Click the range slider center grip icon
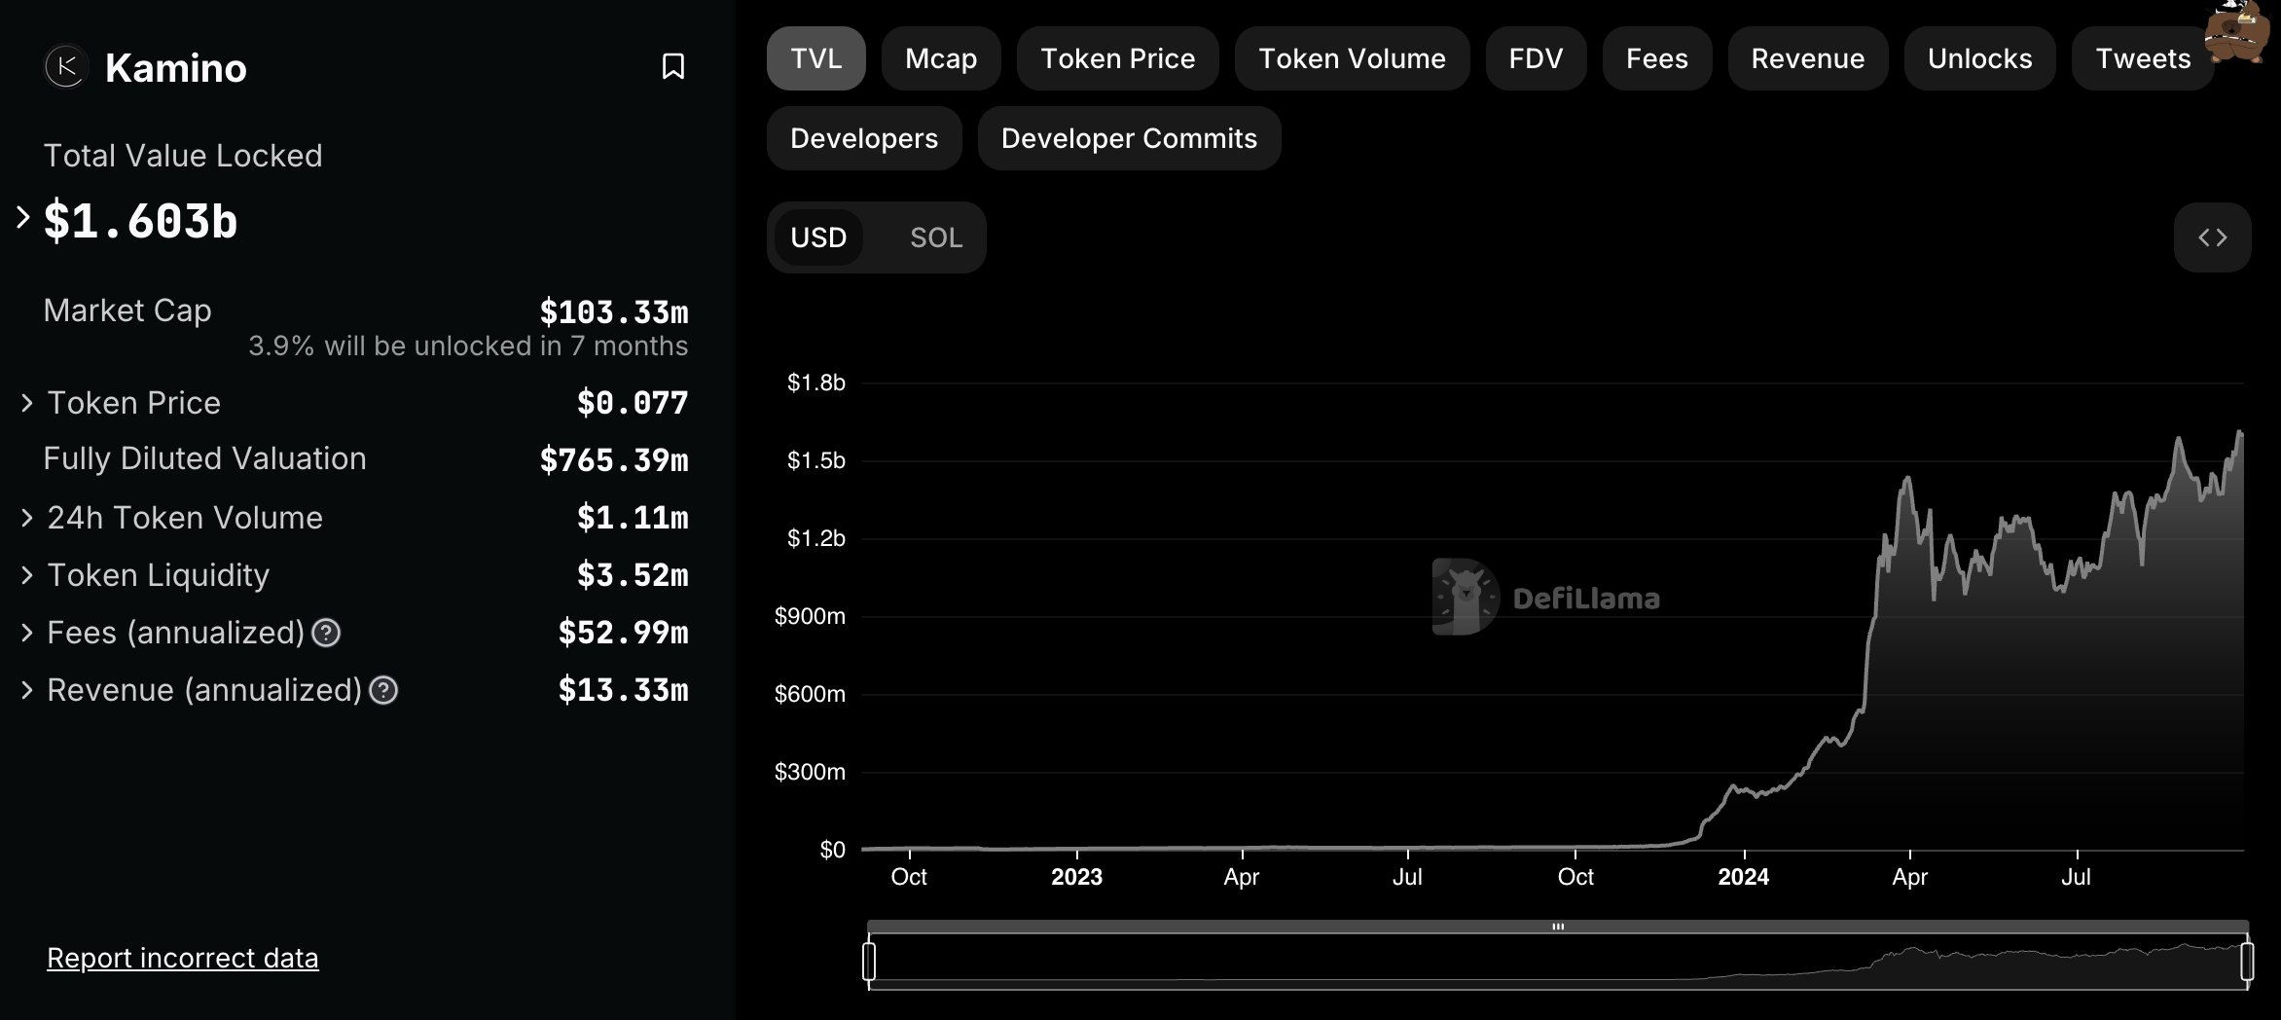Viewport: 2281px width, 1020px height. coord(1558,927)
